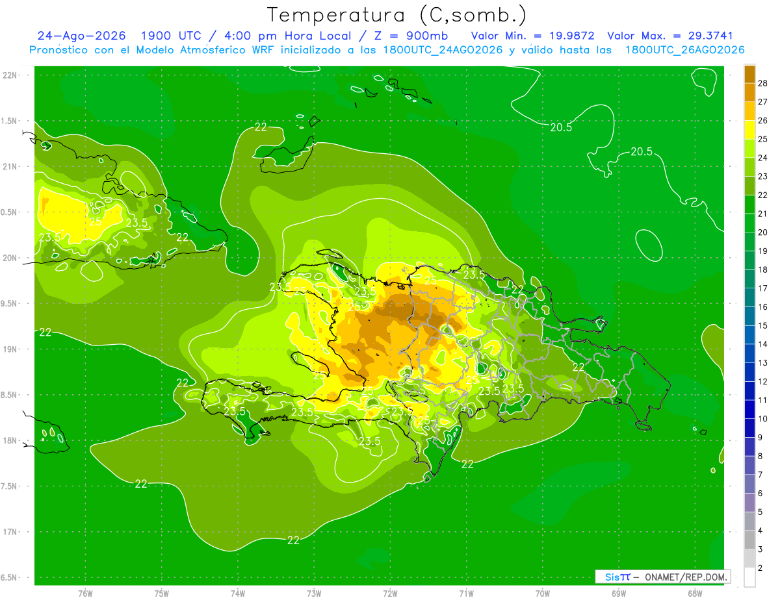The height and width of the screenshot is (602, 780).
Task: Pick the green legend swatch between 21 and 22
Action: point(749,205)
